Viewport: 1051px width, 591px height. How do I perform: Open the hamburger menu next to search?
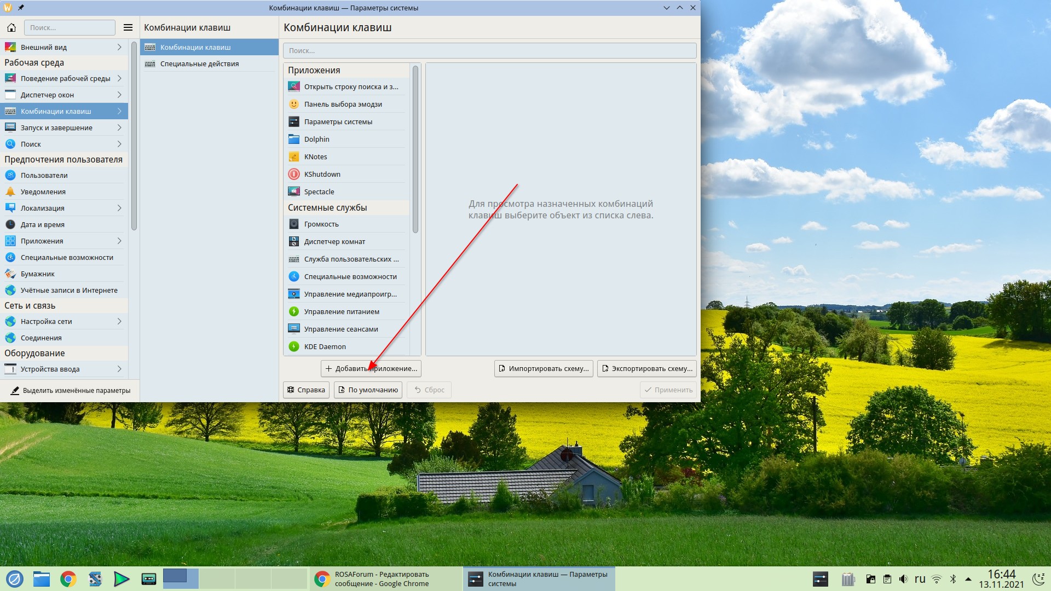(x=128, y=27)
